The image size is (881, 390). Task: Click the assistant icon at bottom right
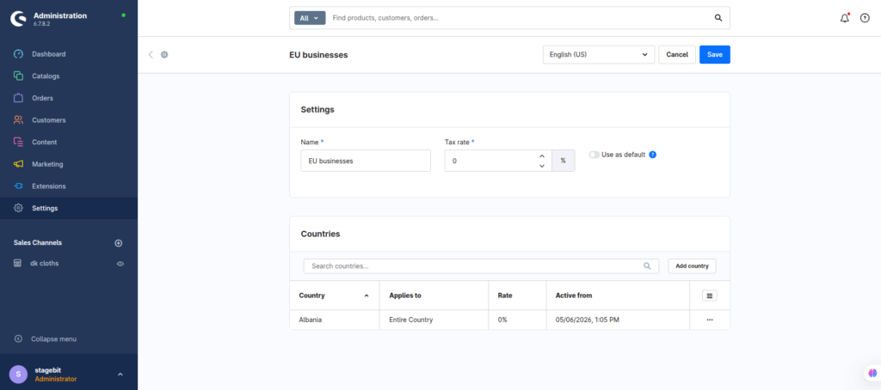[x=872, y=373]
